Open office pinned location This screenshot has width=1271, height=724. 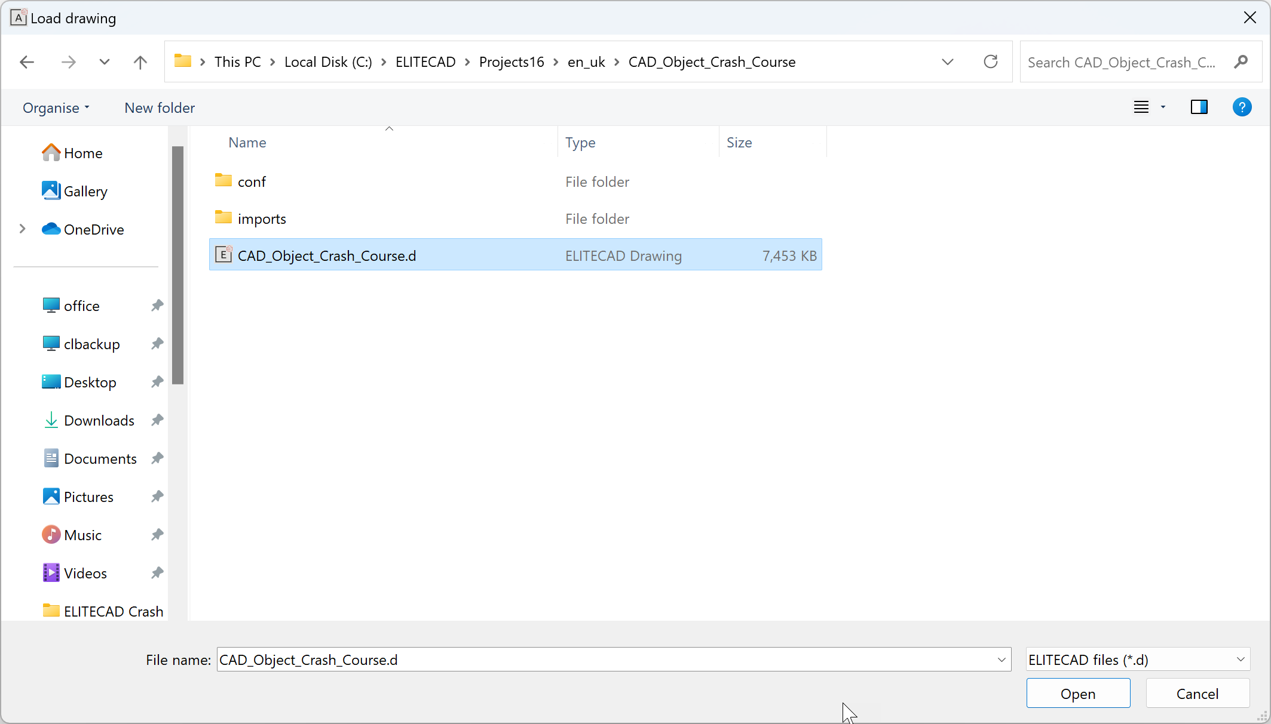[71, 306]
